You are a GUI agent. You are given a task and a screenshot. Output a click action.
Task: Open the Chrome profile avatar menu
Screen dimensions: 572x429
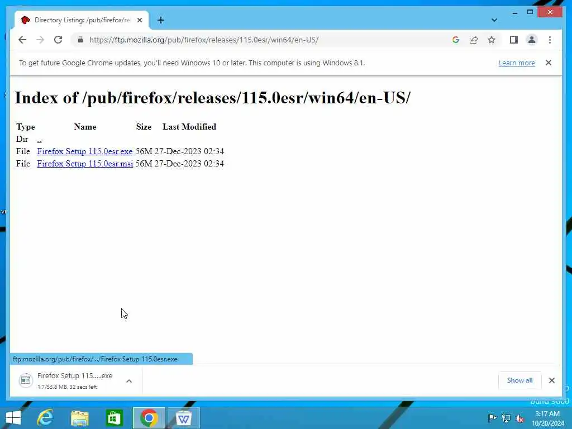coord(532,40)
